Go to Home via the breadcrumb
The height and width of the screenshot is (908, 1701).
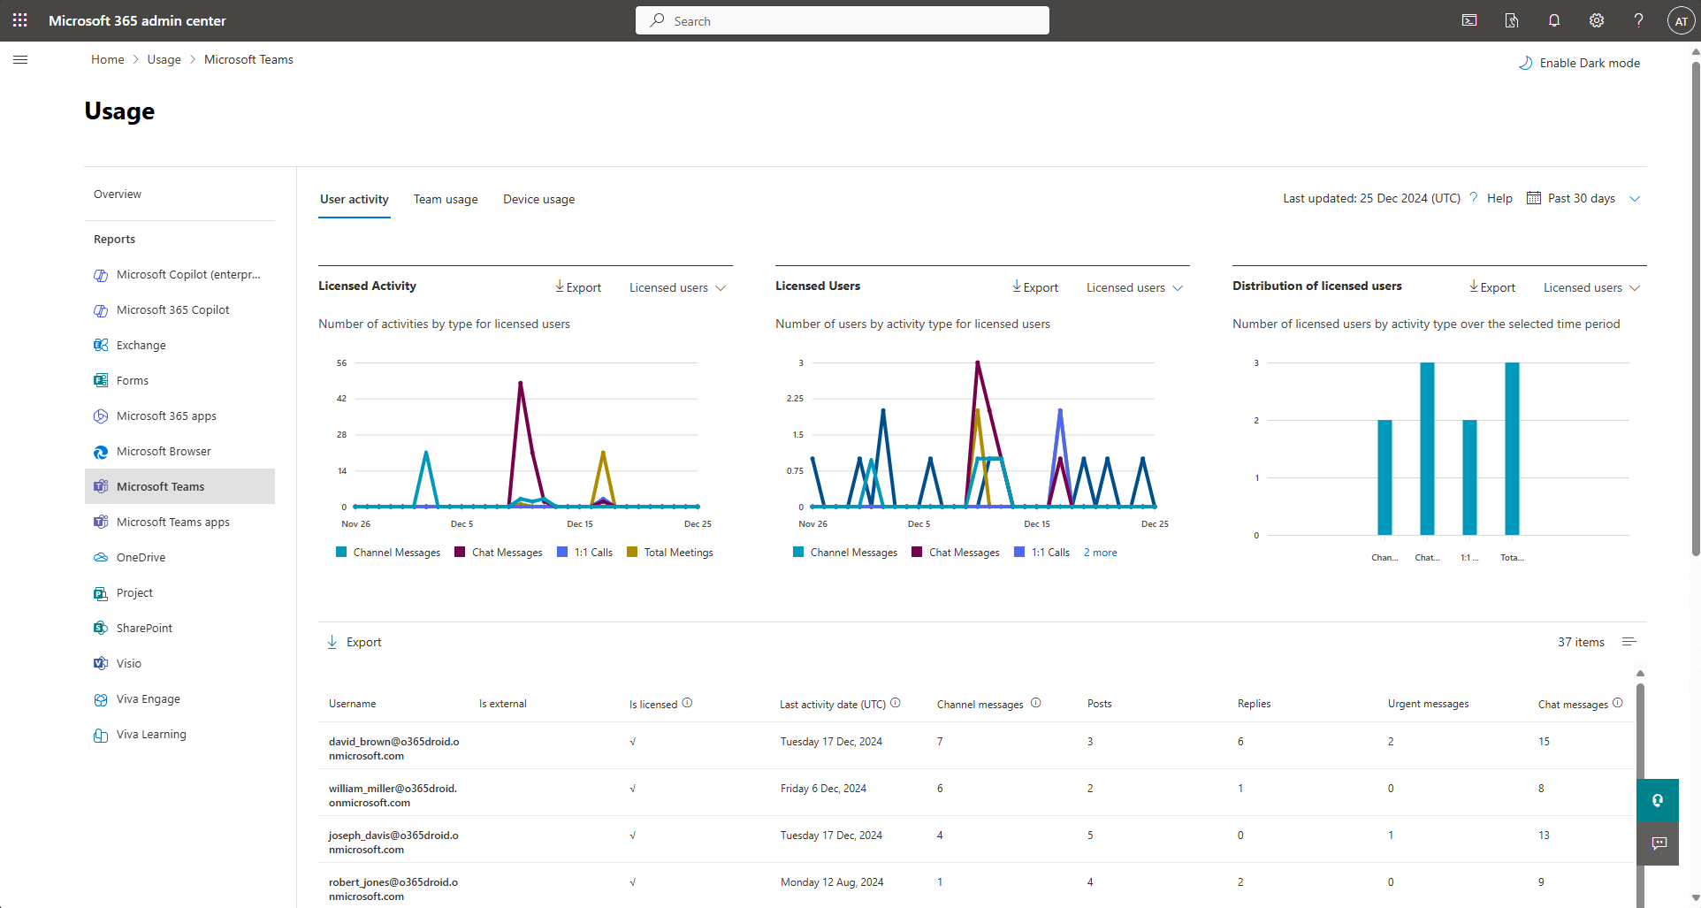(107, 59)
